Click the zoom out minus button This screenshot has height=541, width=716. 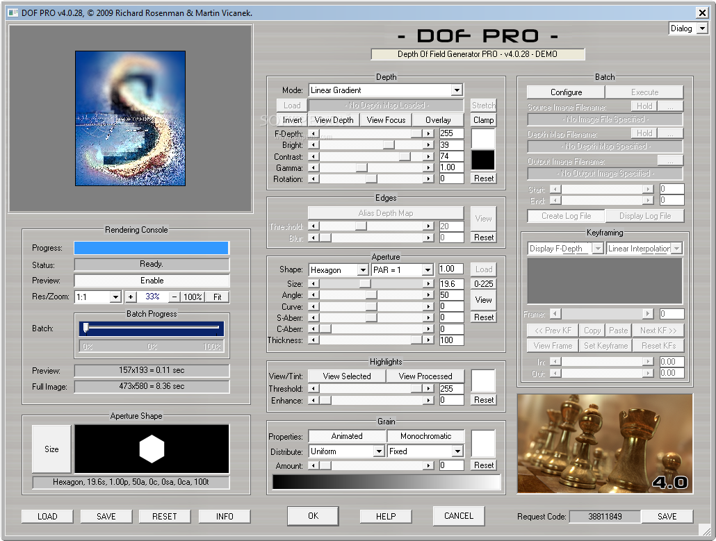point(174,297)
